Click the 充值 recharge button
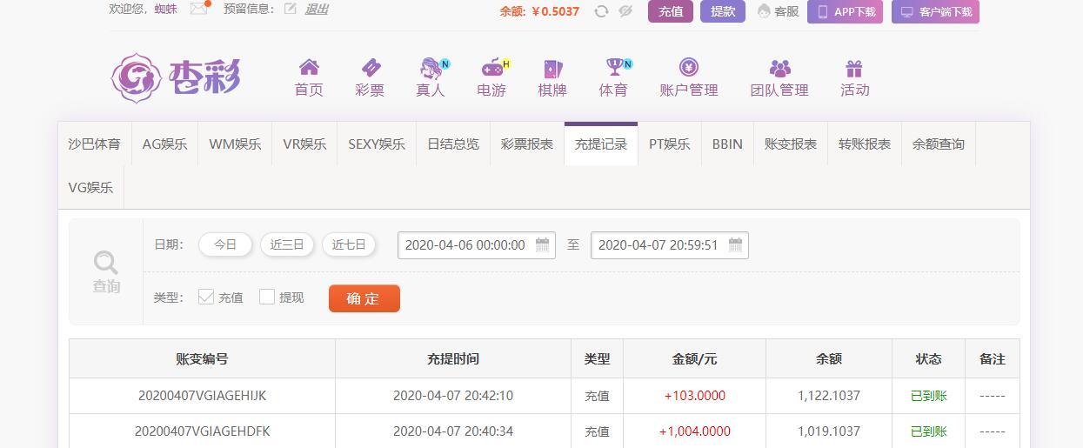 pyautogui.click(x=671, y=11)
